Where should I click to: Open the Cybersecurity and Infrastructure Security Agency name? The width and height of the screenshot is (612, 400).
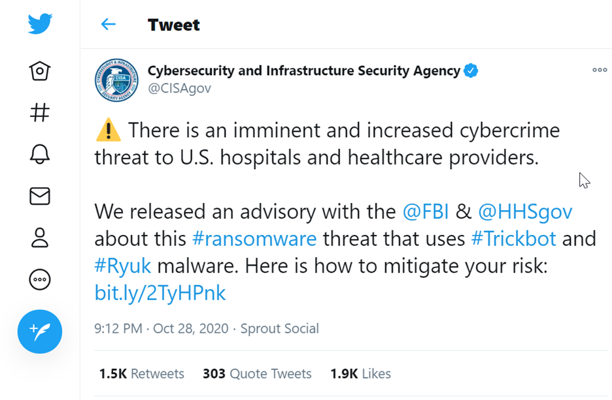(x=304, y=70)
